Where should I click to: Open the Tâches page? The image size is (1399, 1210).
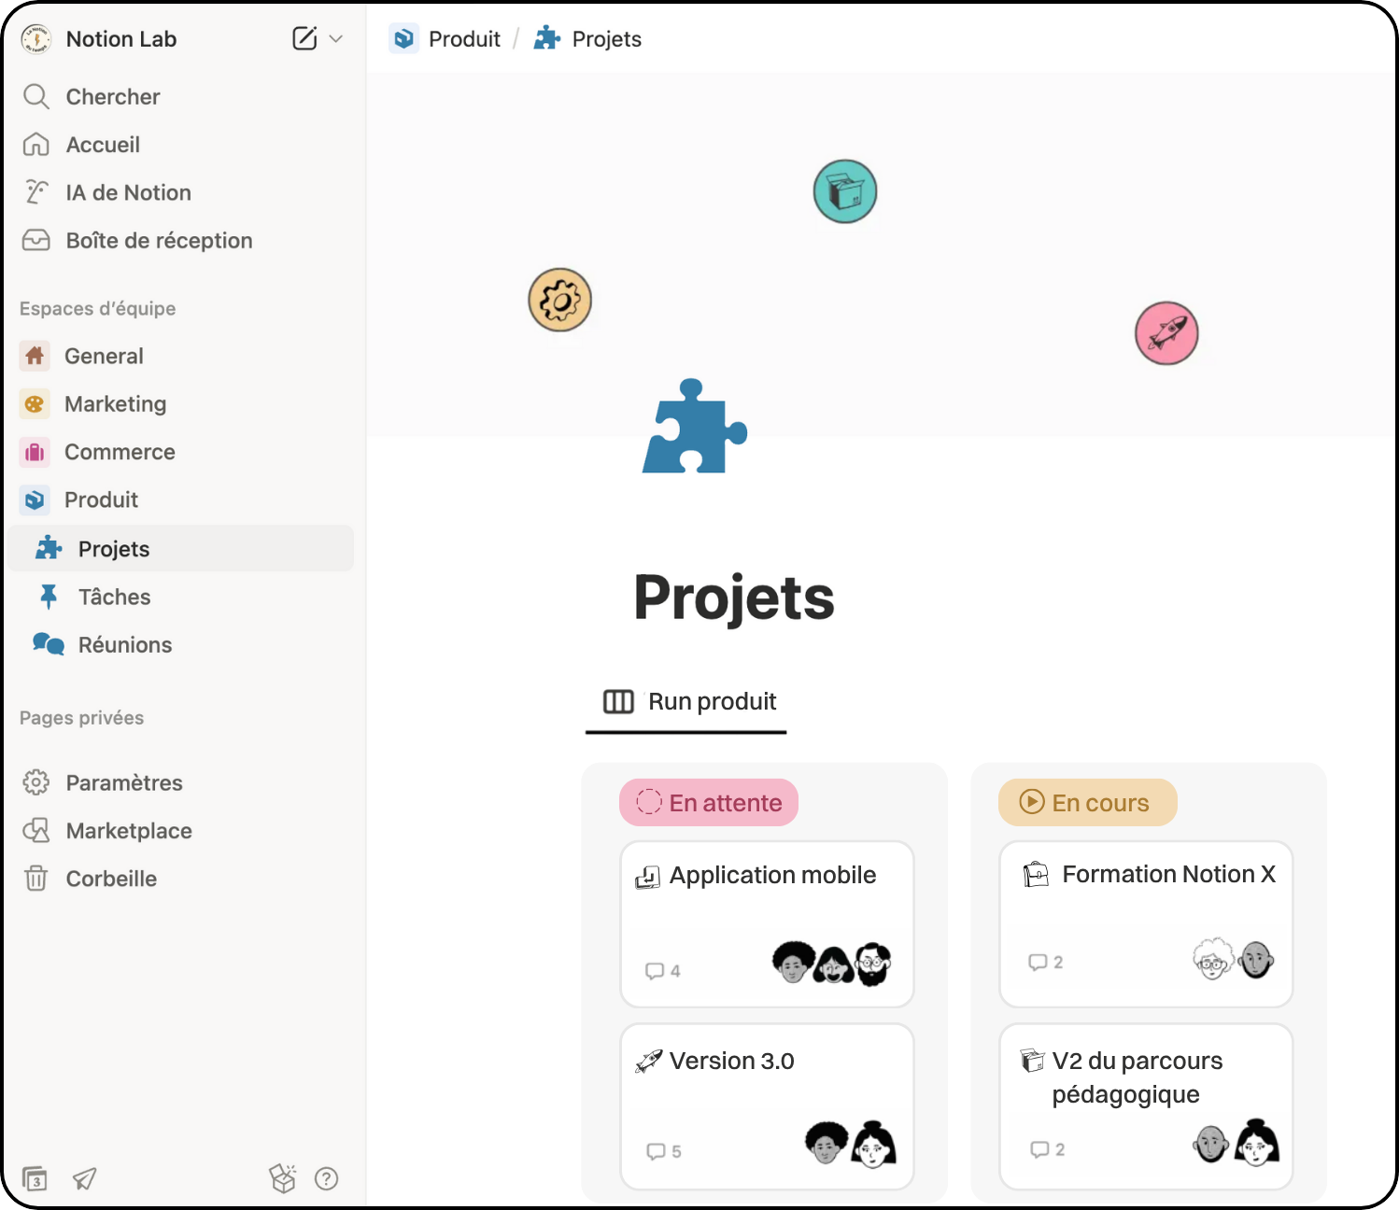pos(114,597)
